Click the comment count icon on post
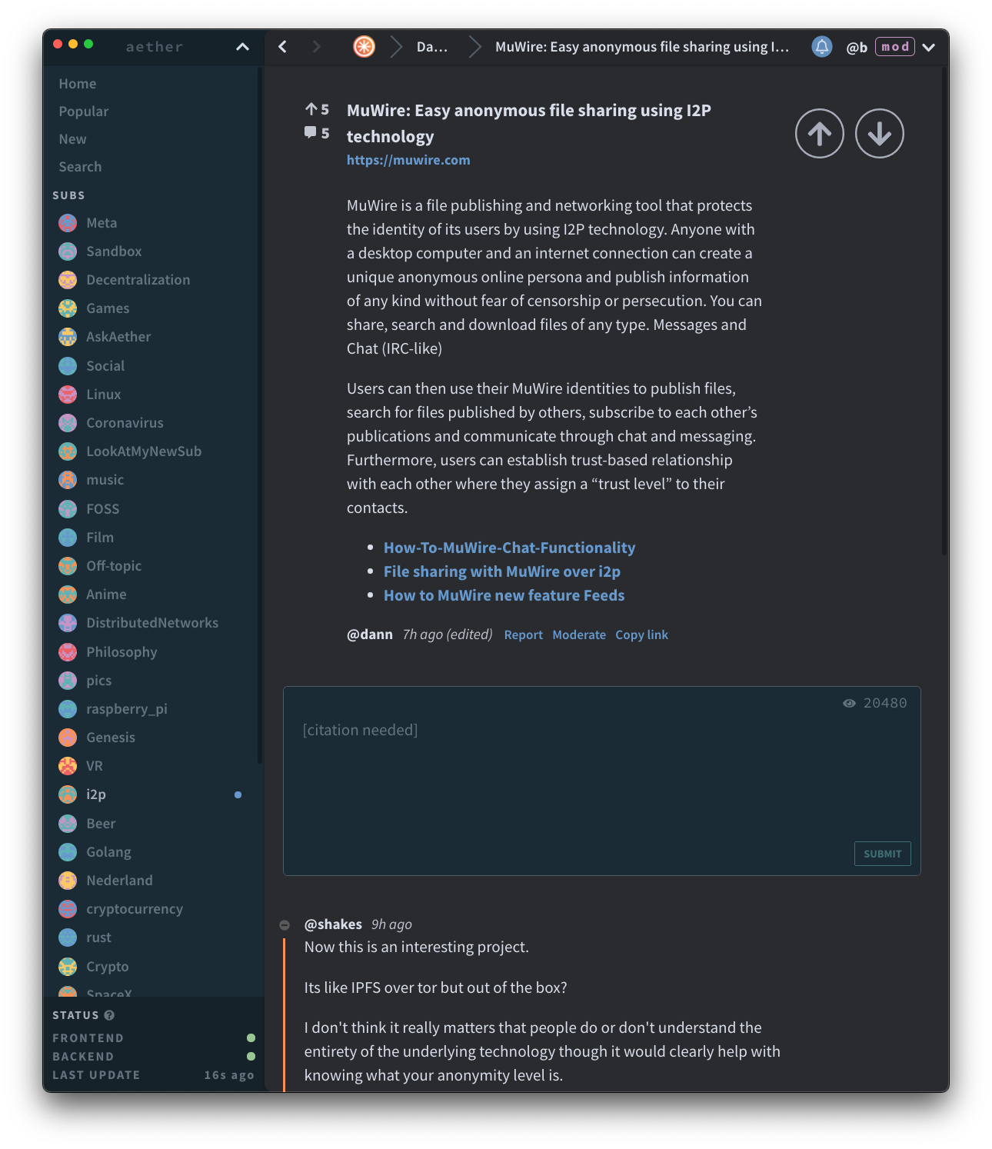992x1149 pixels. coord(310,132)
